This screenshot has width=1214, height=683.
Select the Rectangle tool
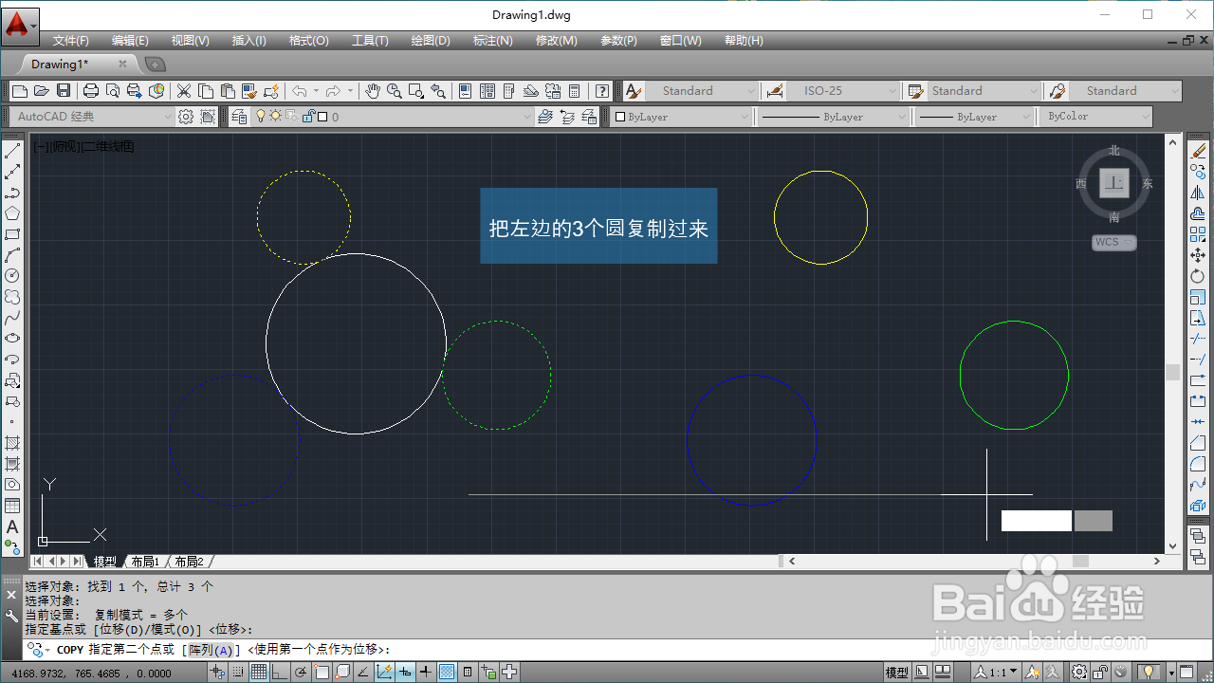tap(12, 234)
